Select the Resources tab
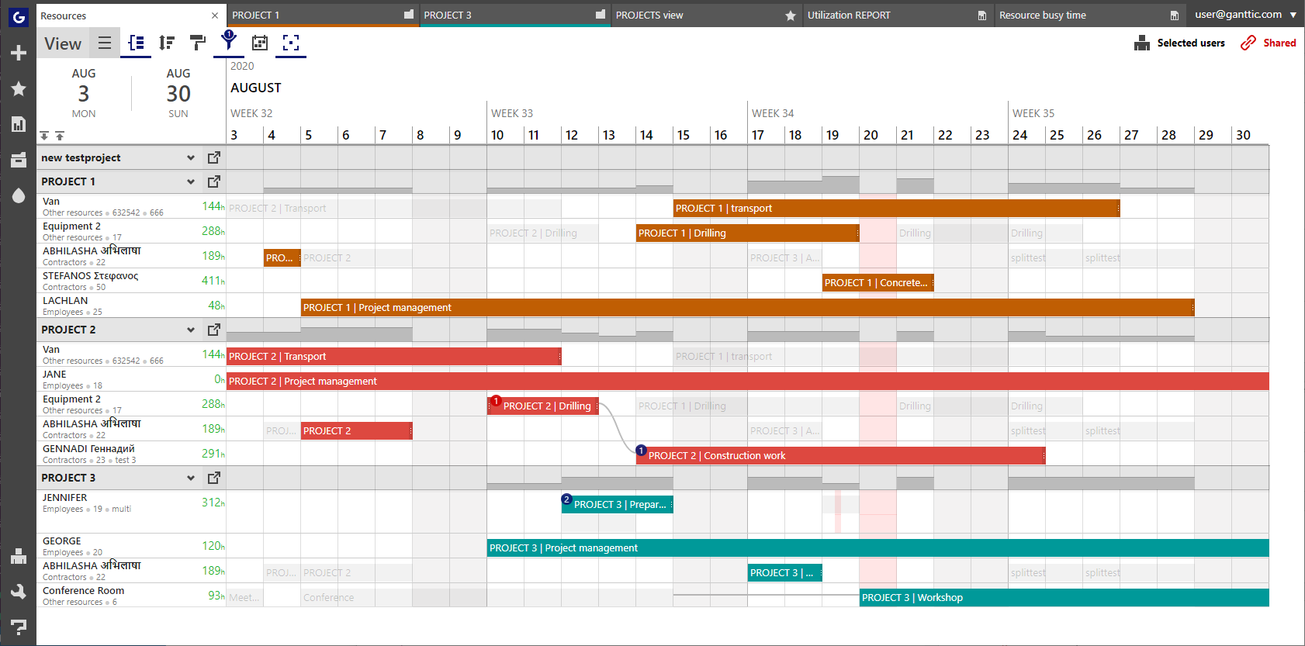The image size is (1305, 646). [x=131, y=16]
